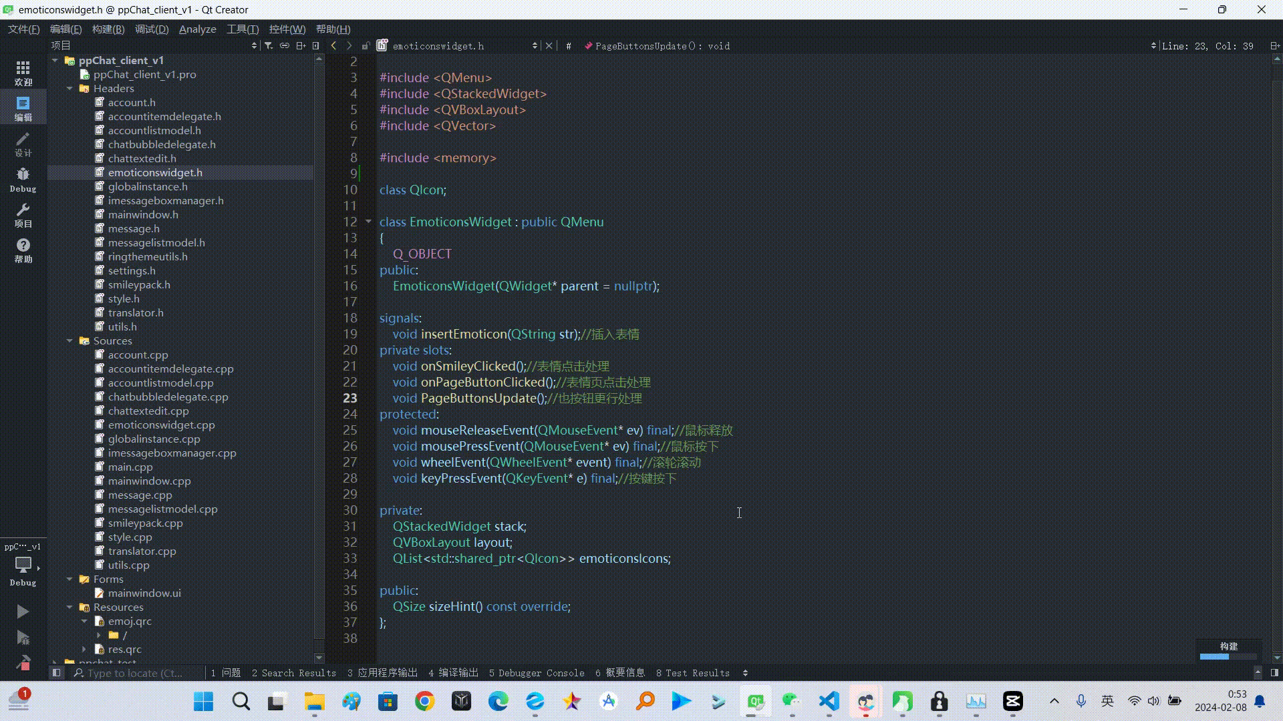The height and width of the screenshot is (721, 1283).
Task: Click the go back arrow in the editor toolbar
Action: click(x=333, y=45)
